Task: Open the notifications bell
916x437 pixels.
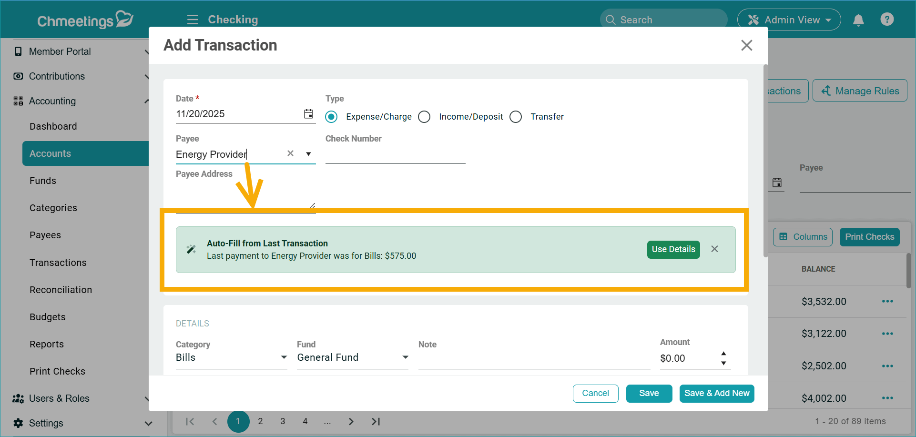Action: point(858,20)
